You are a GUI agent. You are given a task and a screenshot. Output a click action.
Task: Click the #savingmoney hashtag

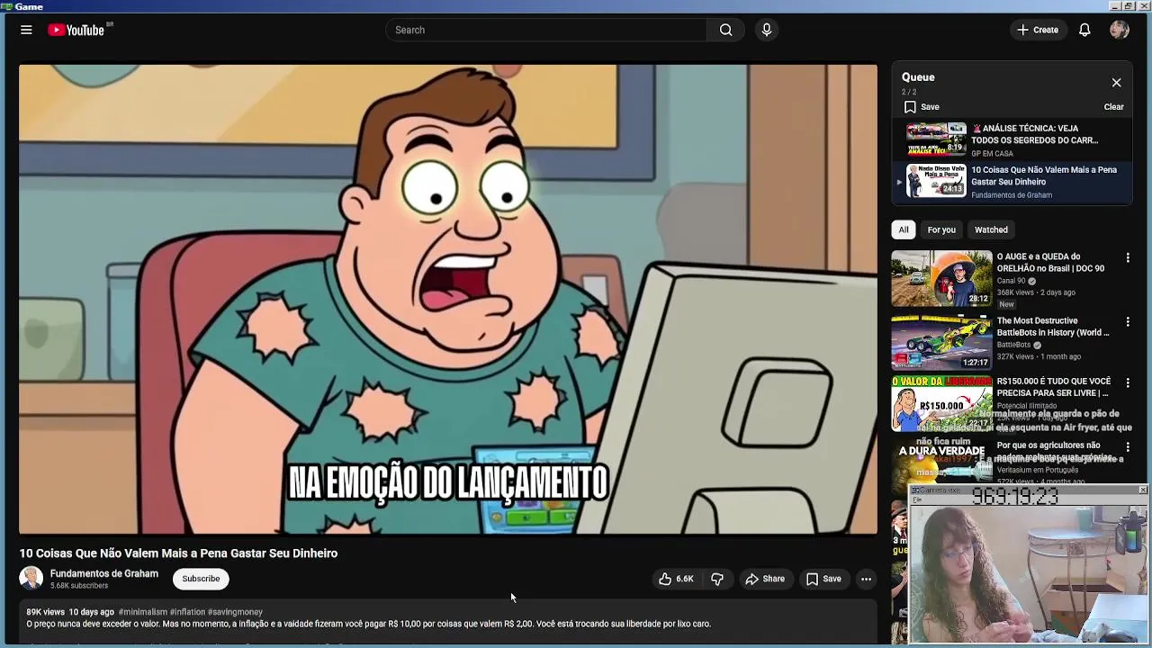point(235,612)
